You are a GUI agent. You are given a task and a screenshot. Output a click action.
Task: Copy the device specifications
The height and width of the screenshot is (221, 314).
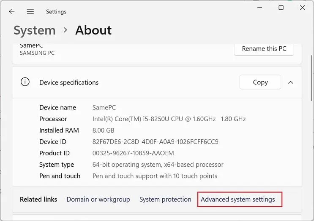[x=260, y=82]
